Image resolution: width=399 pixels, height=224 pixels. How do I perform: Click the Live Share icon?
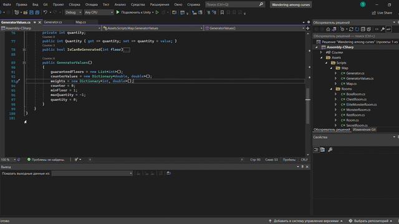point(374,12)
